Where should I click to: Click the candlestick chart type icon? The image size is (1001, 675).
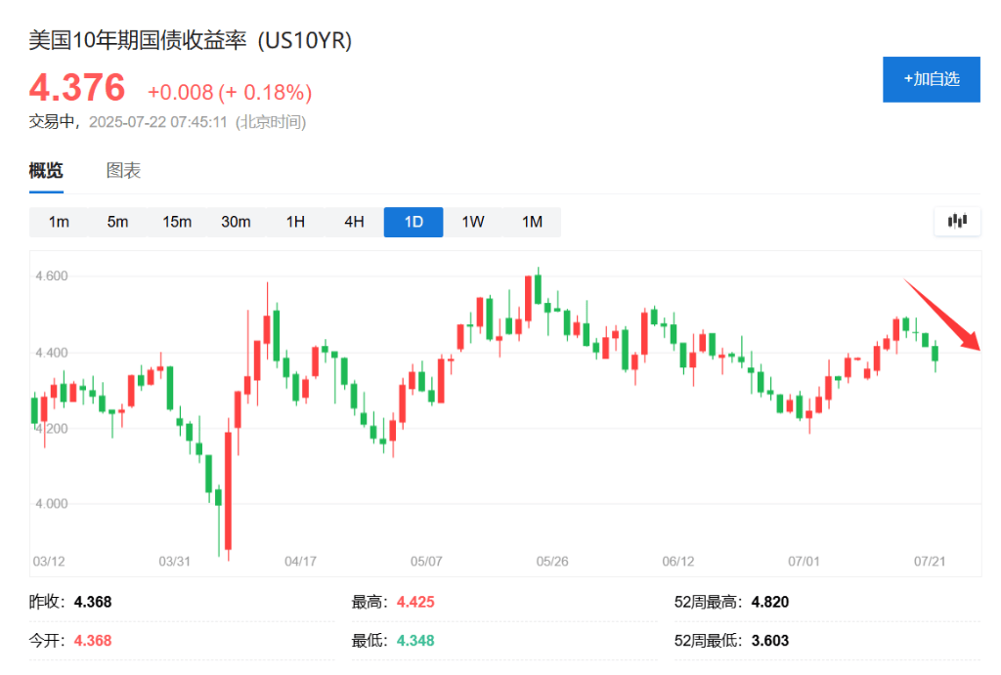coord(957,222)
